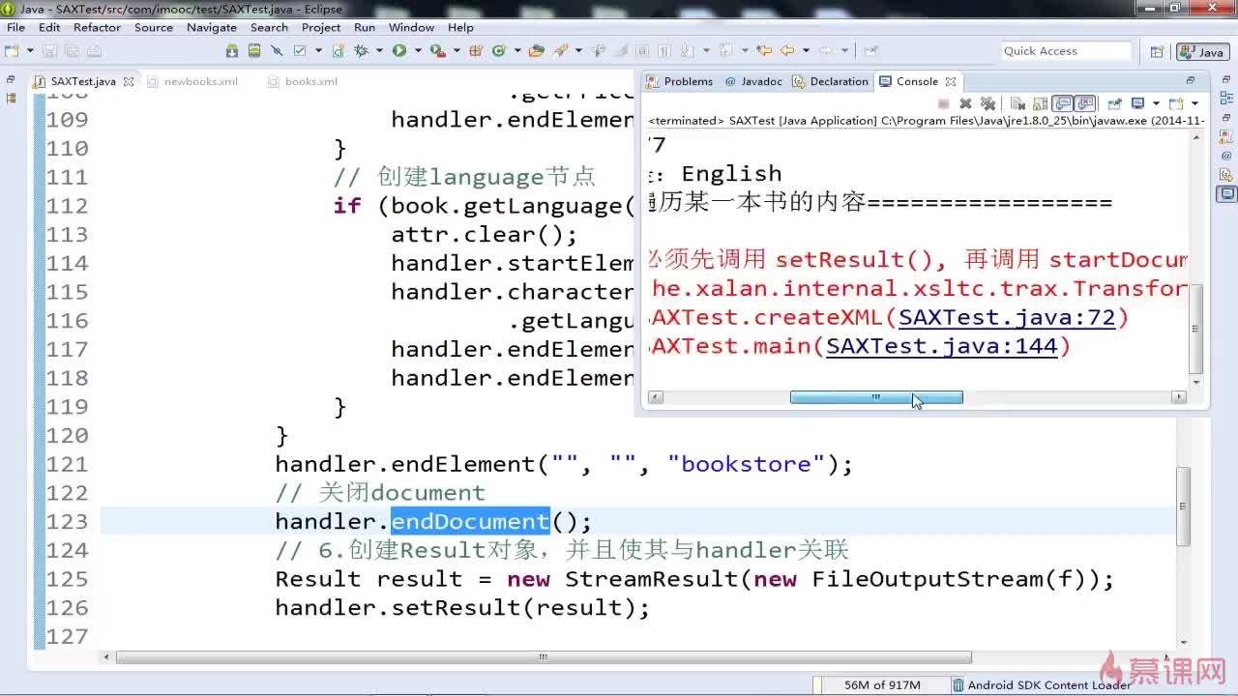Click the Console scroll right arrow

[x=1179, y=397]
